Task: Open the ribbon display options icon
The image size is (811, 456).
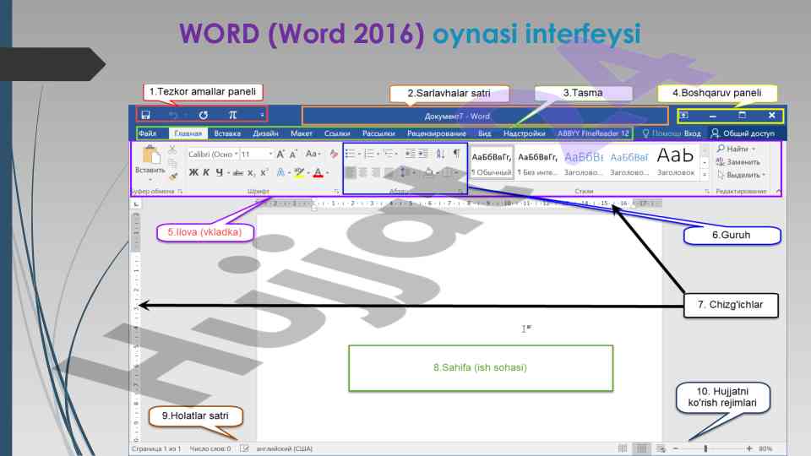Action: 683,116
